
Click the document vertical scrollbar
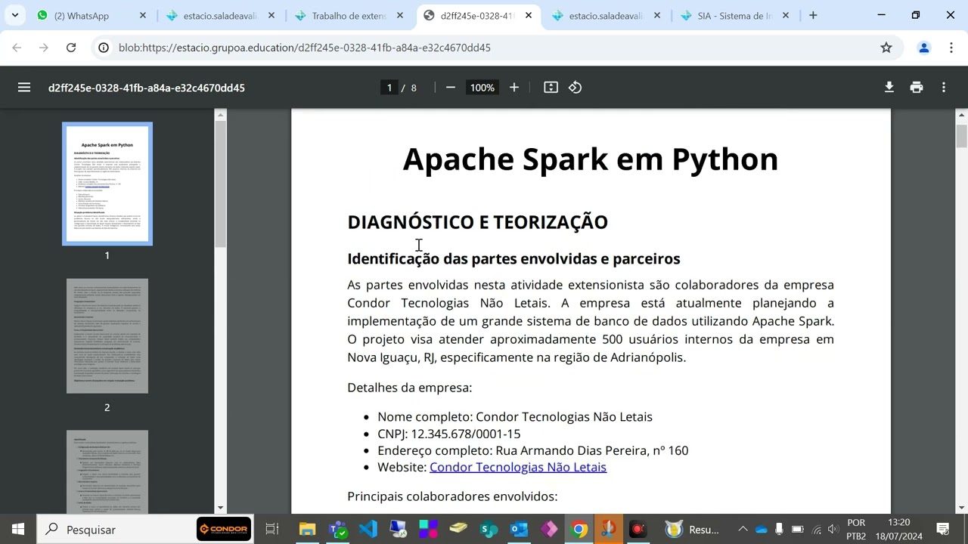(x=961, y=136)
